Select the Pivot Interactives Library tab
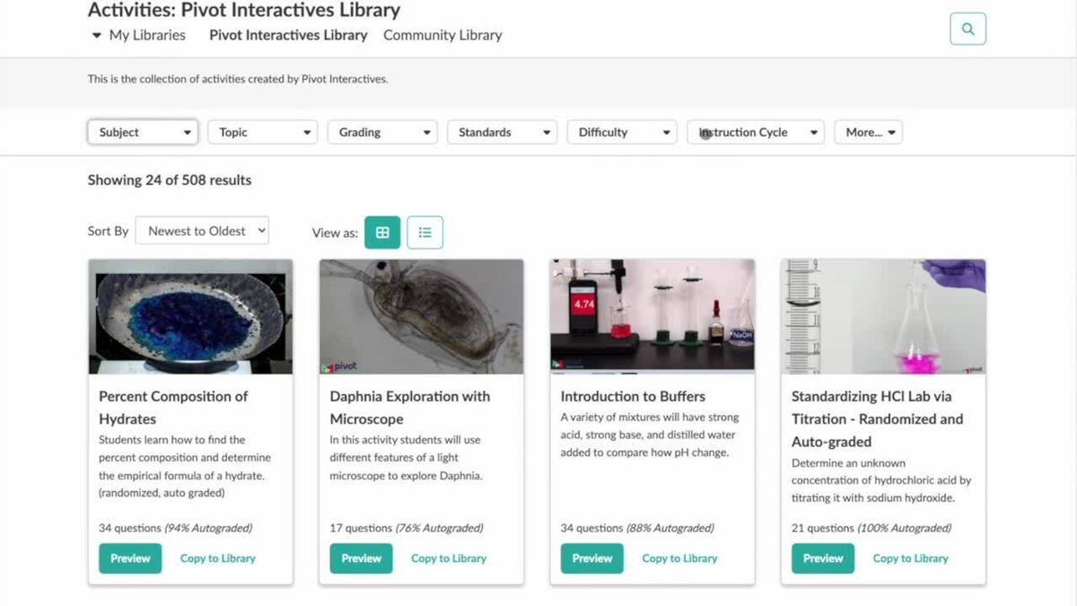This screenshot has width=1077, height=606. [288, 35]
